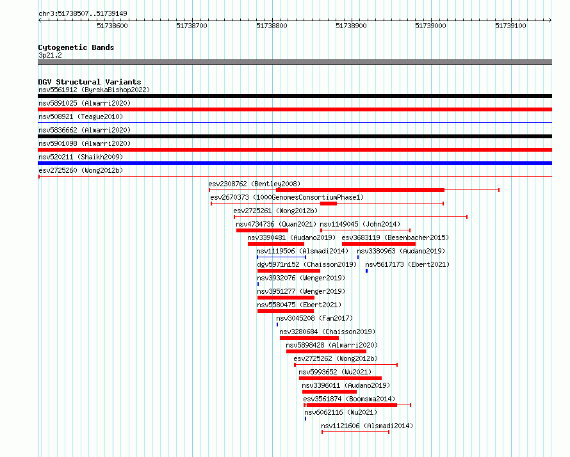Select nsv5836662 (Almarri2020) variant label
This screenshot has height=457, width=570.
click(85, 130)
